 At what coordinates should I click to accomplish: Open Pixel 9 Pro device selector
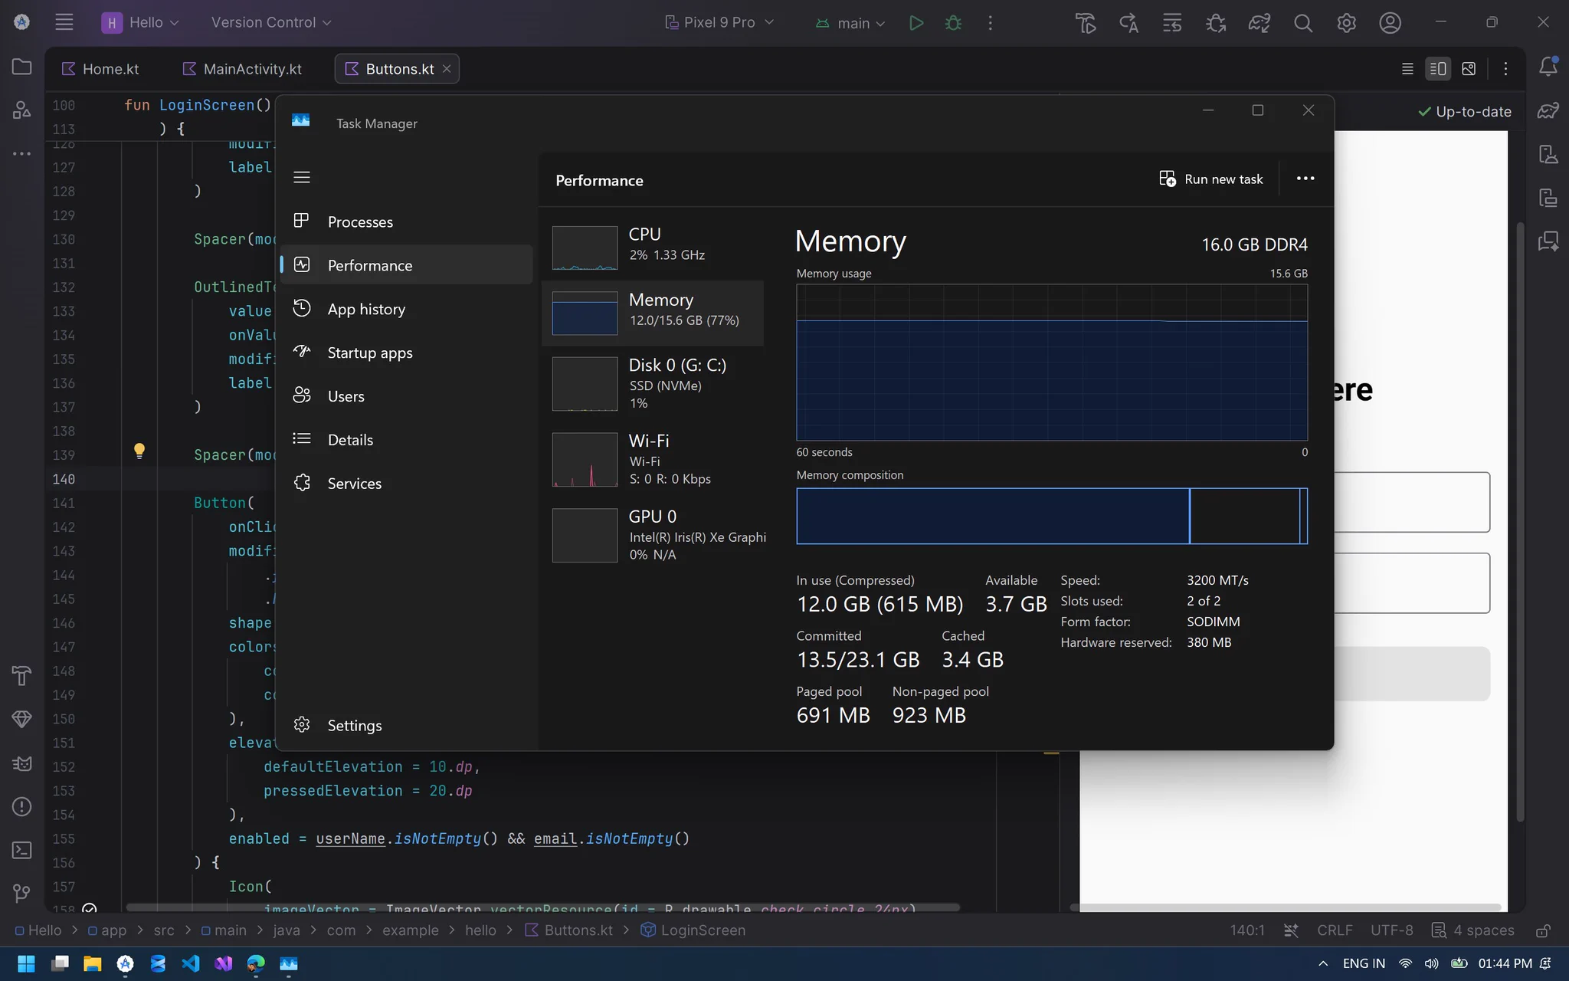tap(719, 23)
